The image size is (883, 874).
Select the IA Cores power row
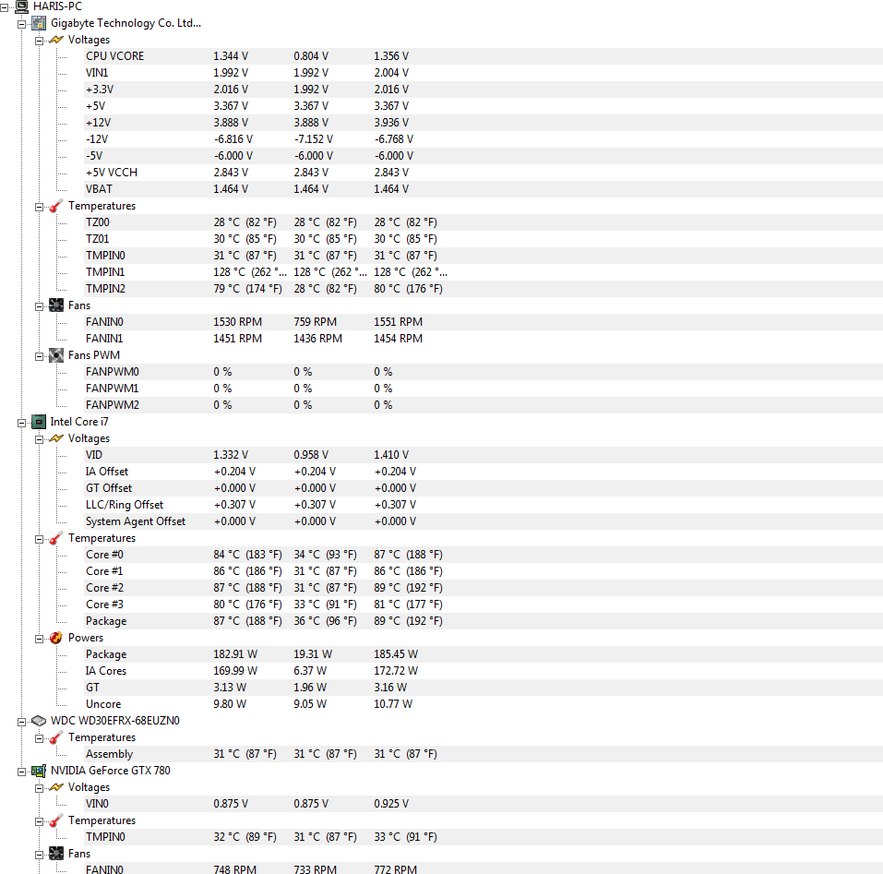[483, 671]
